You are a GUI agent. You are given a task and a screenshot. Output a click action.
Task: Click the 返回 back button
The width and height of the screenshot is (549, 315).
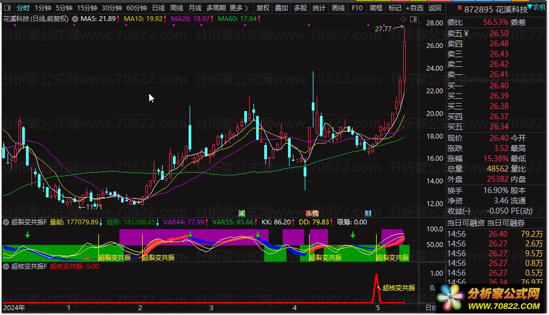pyautogui.click(x=435, y=8)
